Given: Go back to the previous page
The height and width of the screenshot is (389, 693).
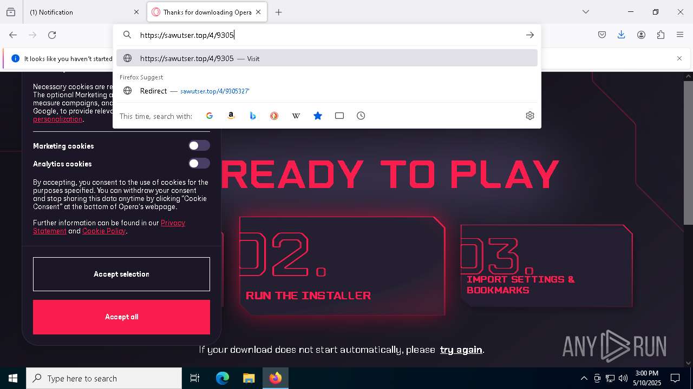Looking at the screenshot, I should click(13, 35).
